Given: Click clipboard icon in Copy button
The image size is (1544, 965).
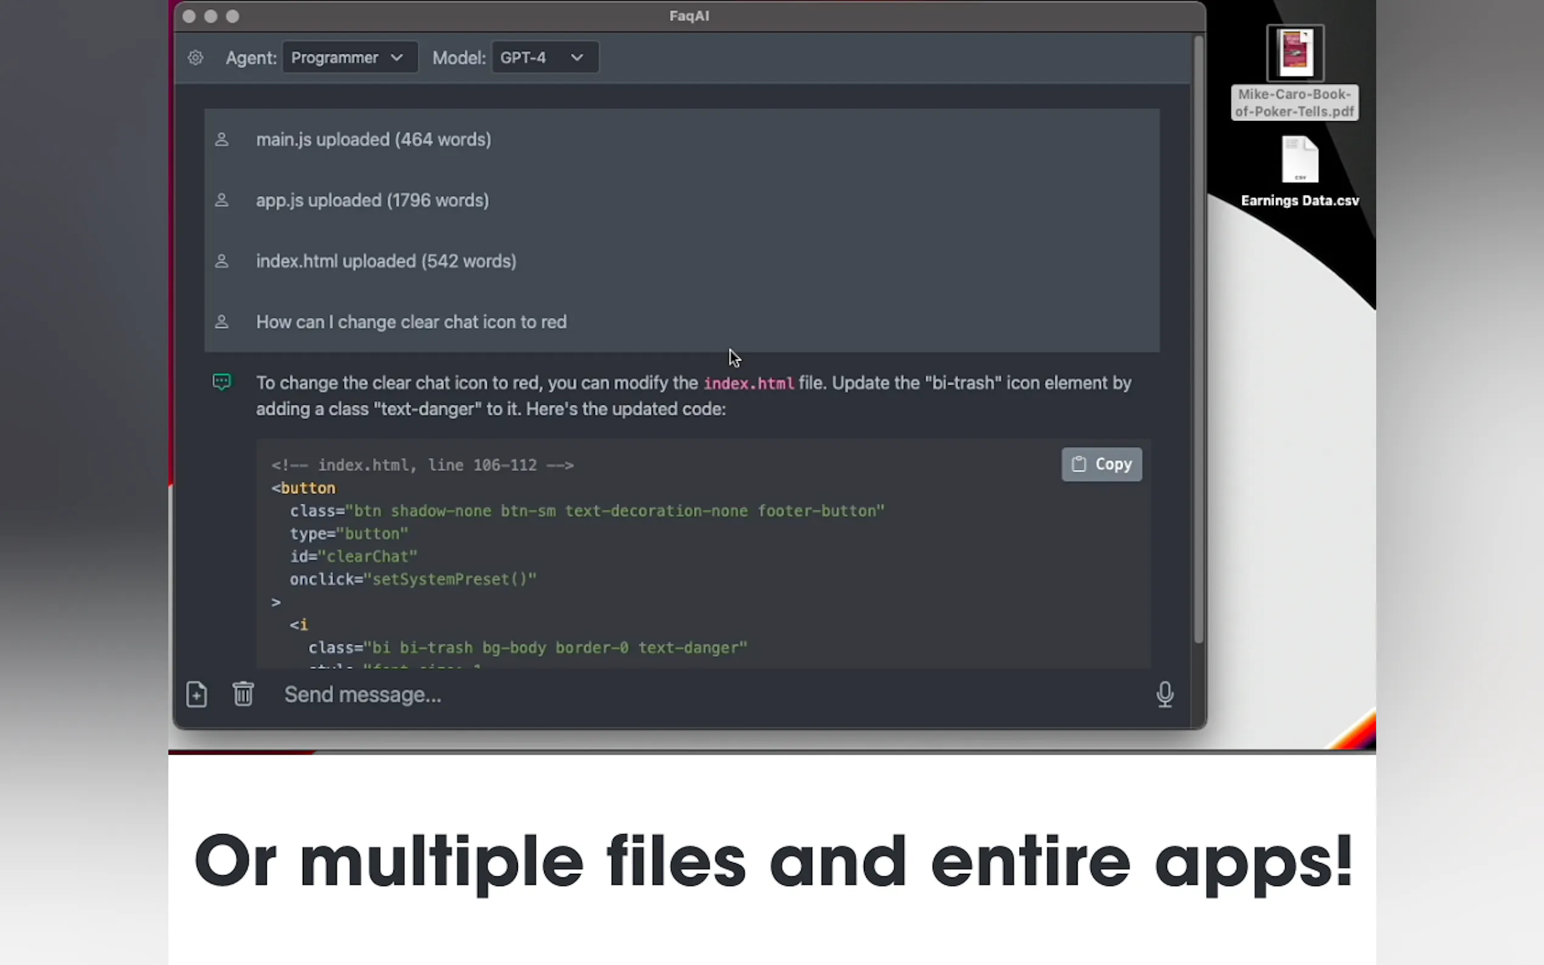Looking at the screenshot, I should (x=1079, y=464).
